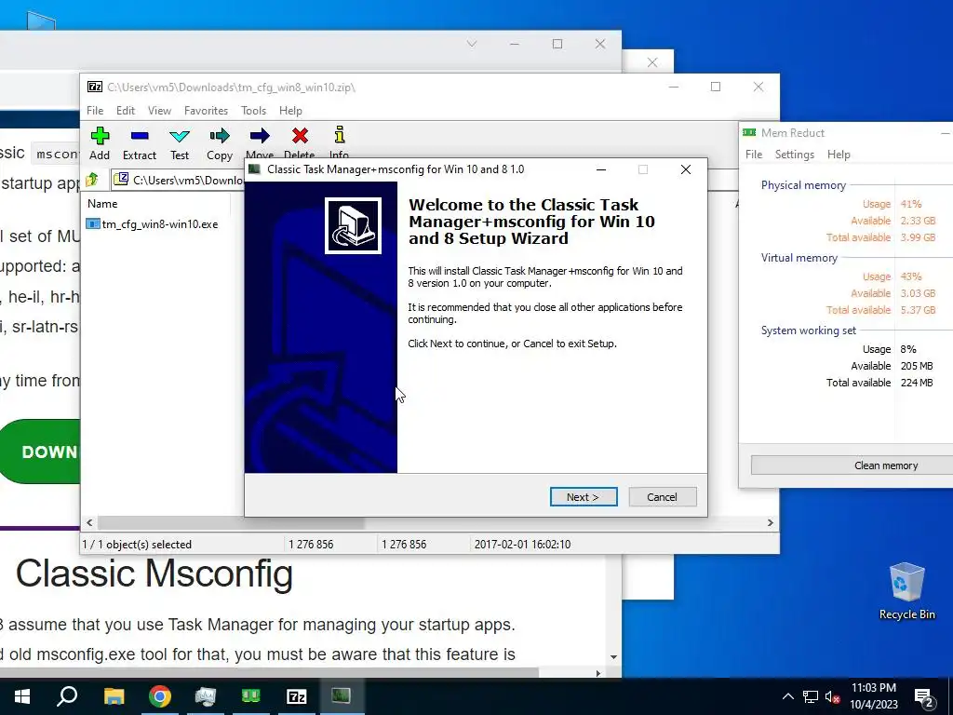
Task: Click the taskbar Search icon
Action: point(67,696)
